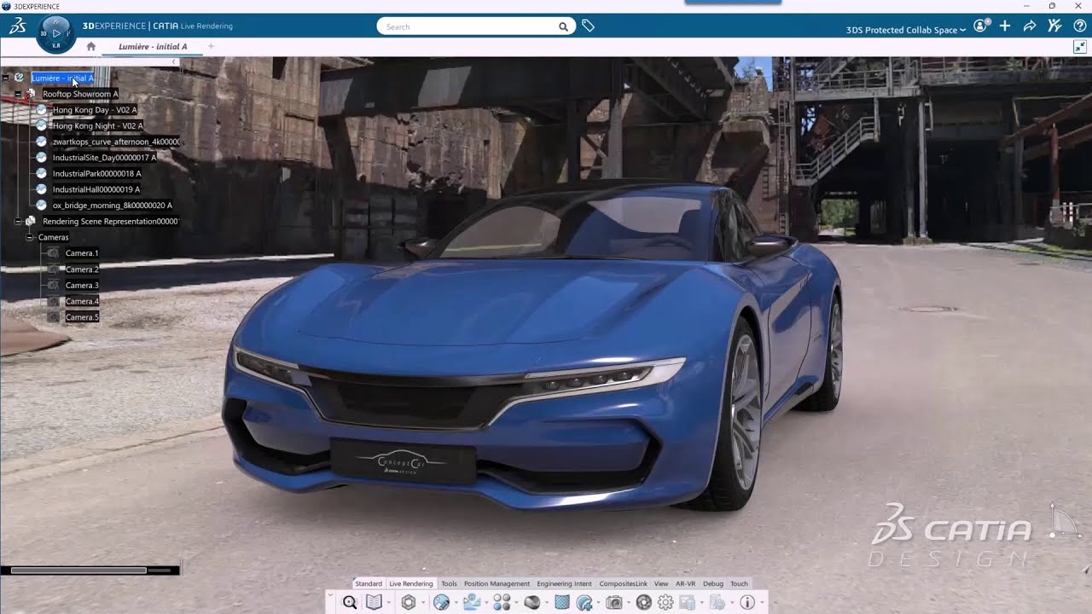Select the Lumière - initial A document tab
The image size is (1092, 614).
pos(153,47)
